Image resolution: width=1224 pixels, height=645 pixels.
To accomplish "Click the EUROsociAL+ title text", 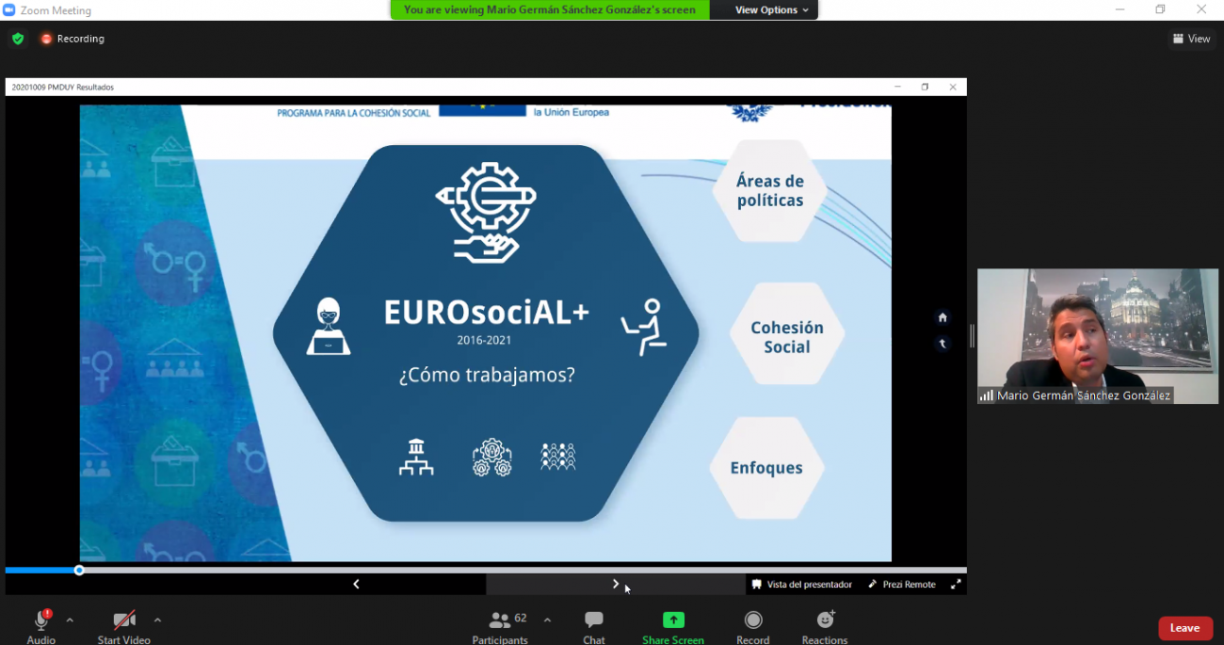I will [486, 312].
